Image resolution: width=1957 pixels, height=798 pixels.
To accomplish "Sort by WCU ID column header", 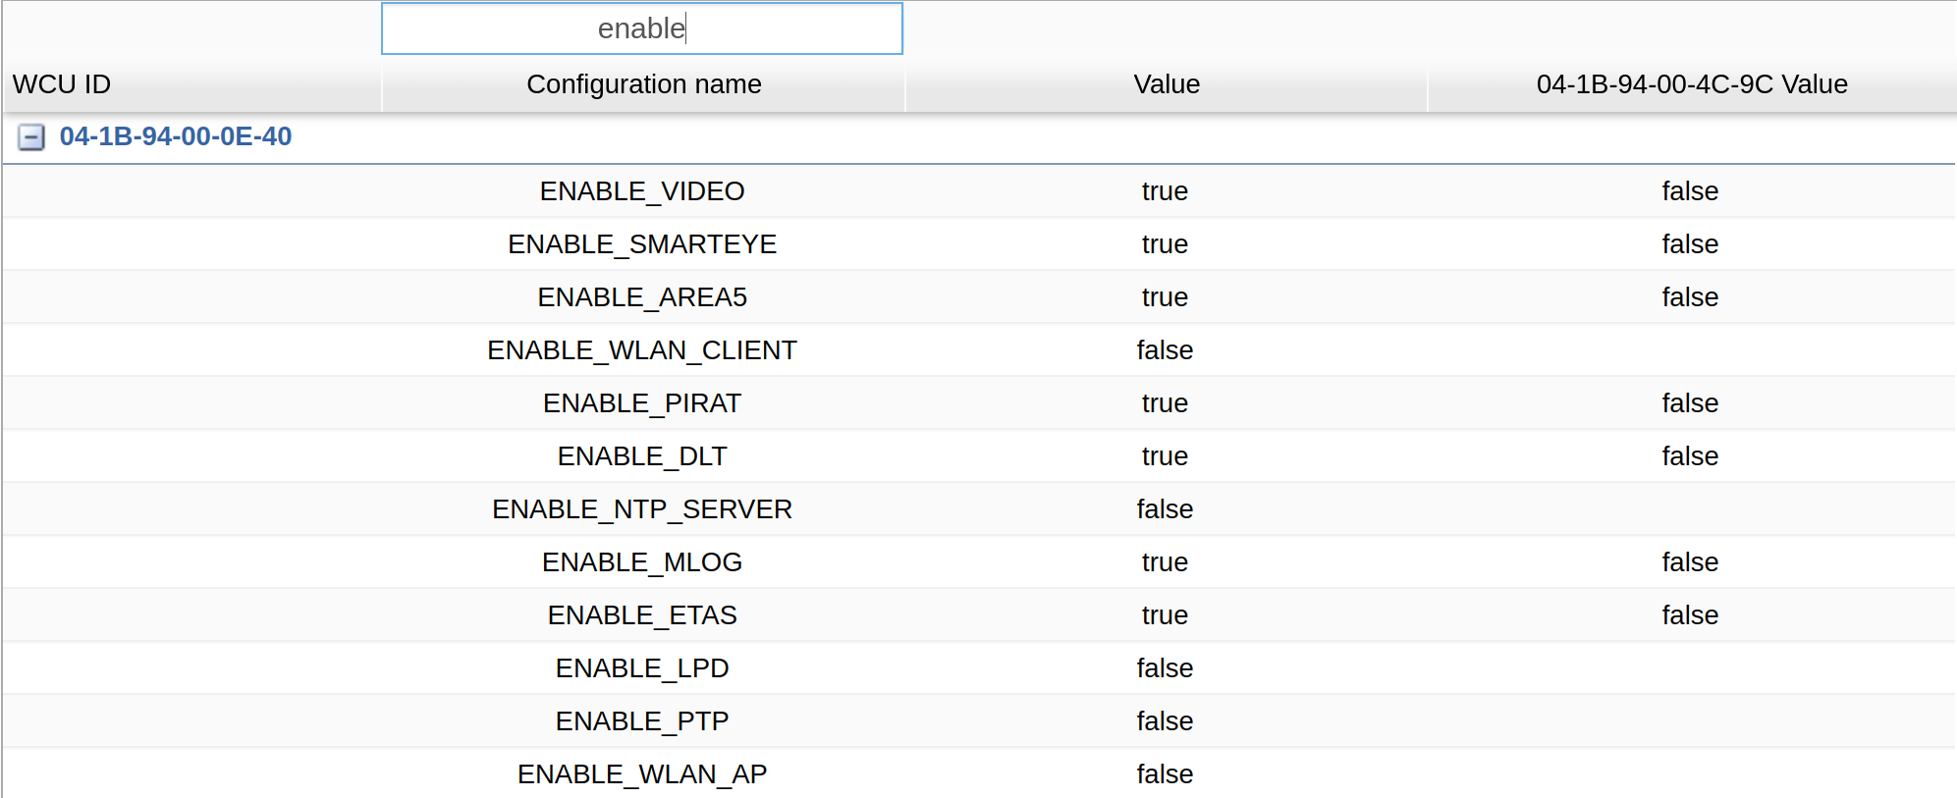I will [62, 84].
